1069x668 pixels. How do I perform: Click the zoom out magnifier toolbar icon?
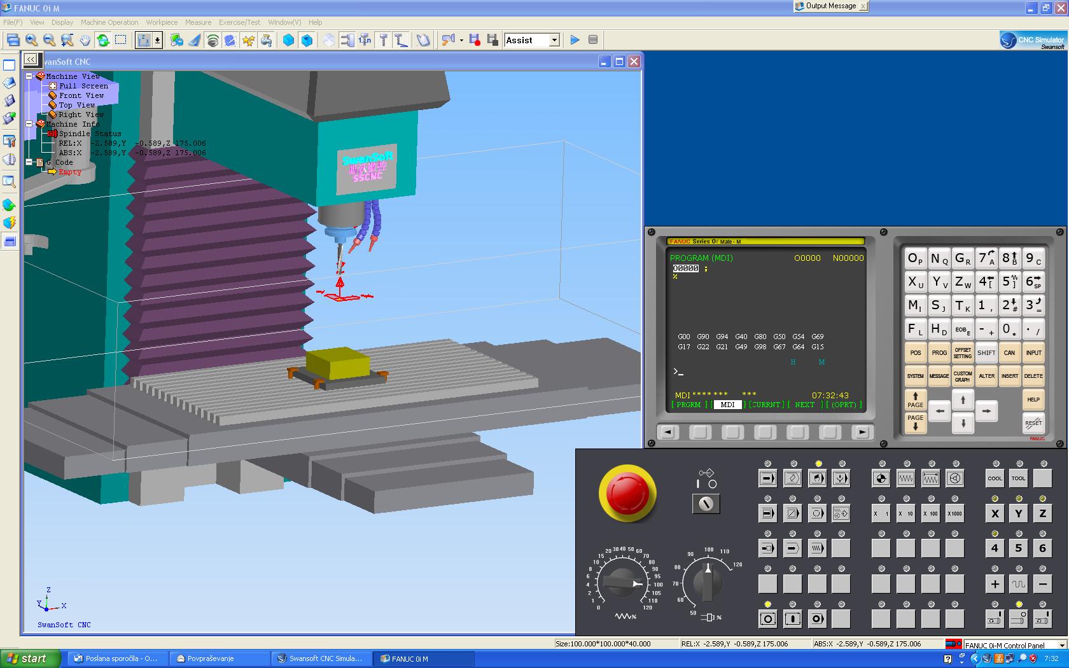pos(49,40)
